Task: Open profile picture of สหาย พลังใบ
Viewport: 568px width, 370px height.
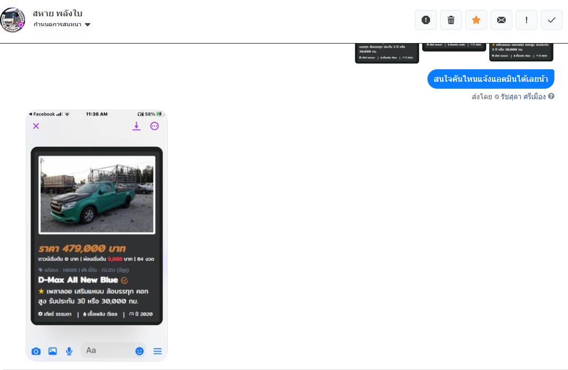Action: tap(13, 20)
